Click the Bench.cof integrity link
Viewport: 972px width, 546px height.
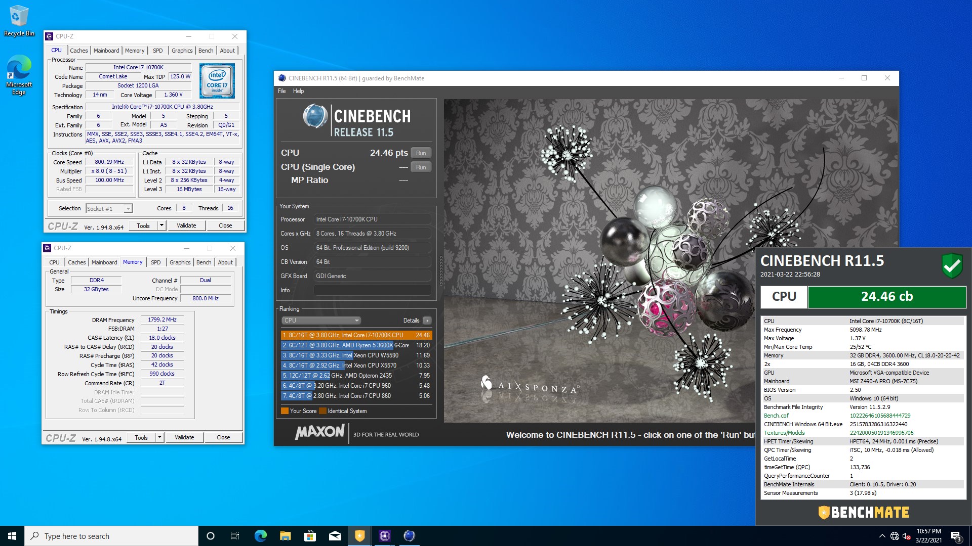pyautogui.click(x=776, y=416)
